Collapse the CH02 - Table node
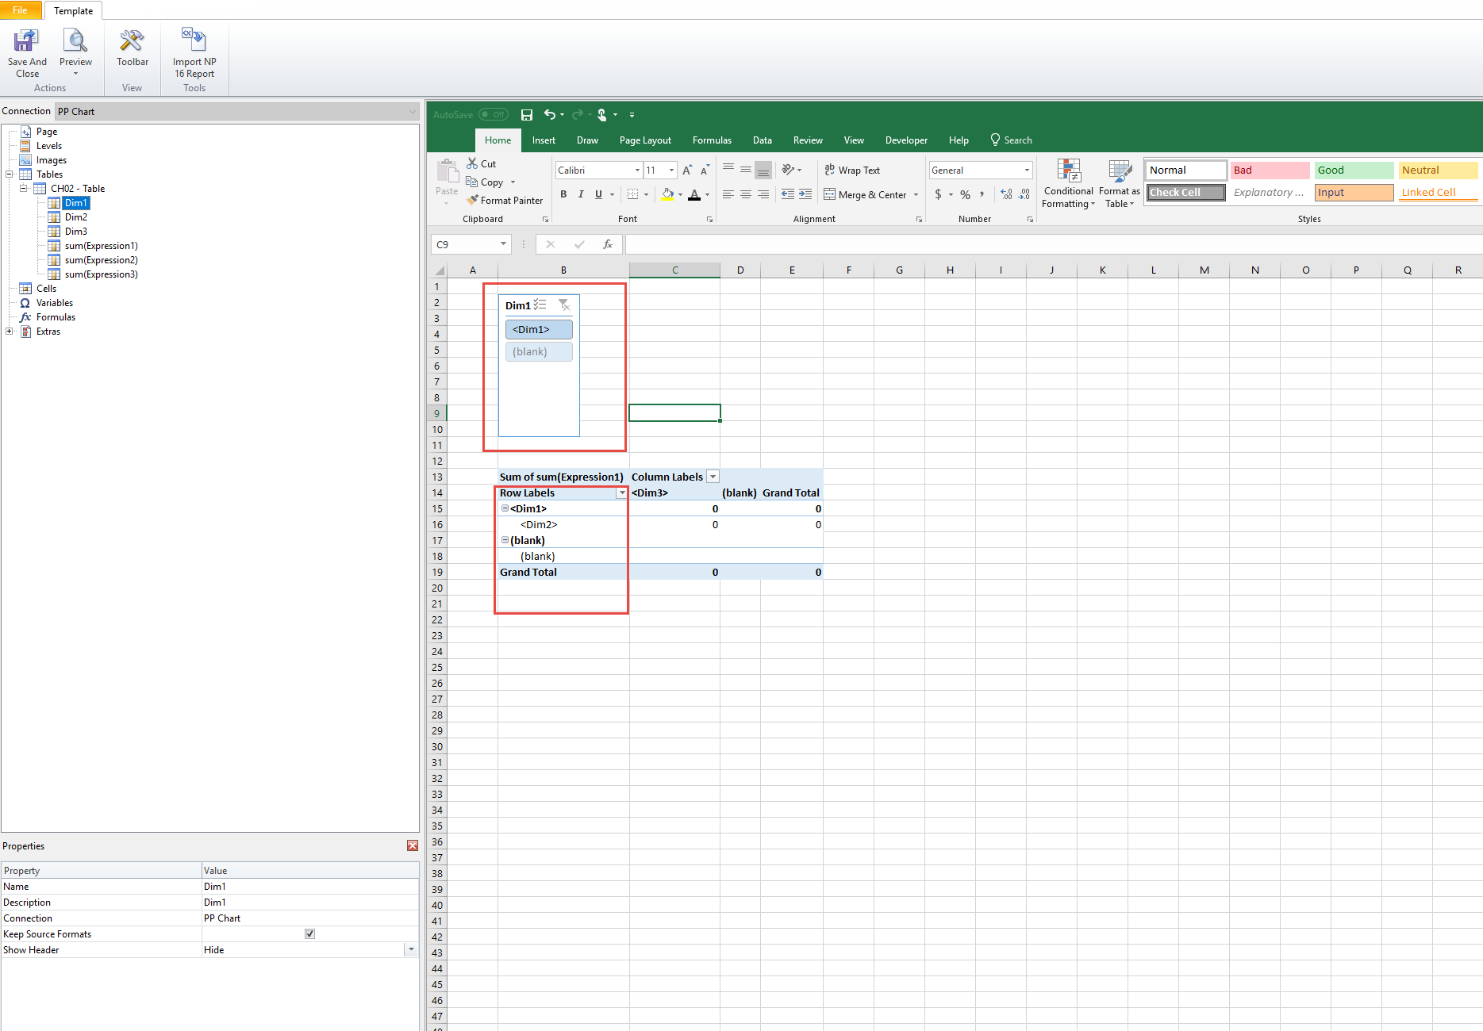The image size is (1483, 1031). point(24,189)
